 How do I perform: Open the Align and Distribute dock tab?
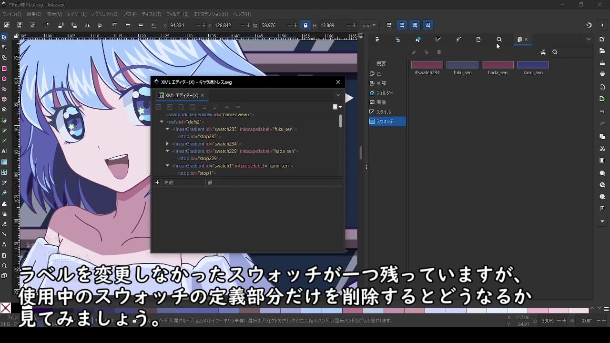pyautogui.click(x=377, y=40)
